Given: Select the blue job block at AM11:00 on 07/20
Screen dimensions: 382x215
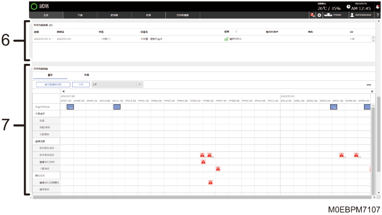Looking at the screenshot, I should tap(117, 107).
